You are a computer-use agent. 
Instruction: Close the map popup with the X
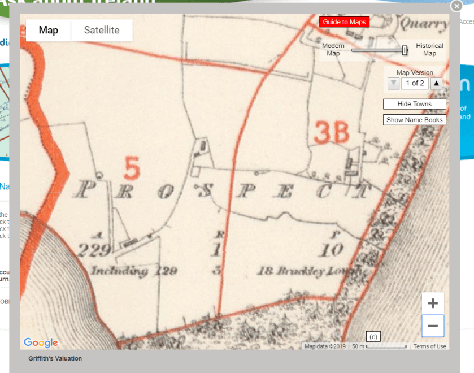tap(456, 6)
